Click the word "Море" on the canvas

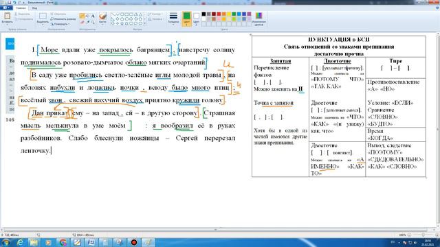(49, 50)
